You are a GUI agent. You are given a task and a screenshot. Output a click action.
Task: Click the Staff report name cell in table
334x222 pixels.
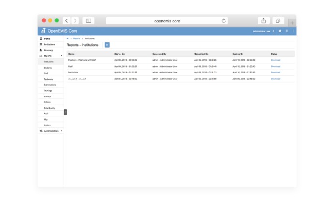[x=70, y=66]
